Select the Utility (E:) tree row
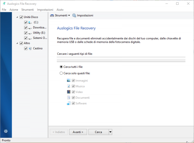The height and width of the screenshot is (143, 194). pyautogui.click(x=39, y=33)
